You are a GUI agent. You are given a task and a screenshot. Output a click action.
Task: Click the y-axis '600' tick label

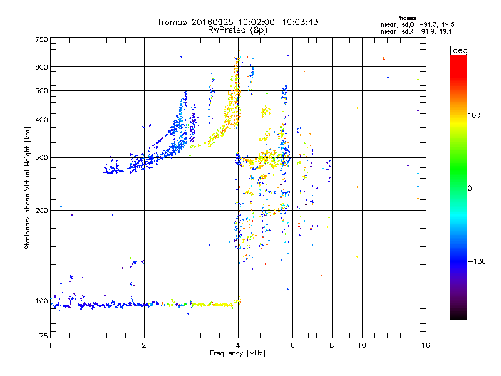click(41, 67)
